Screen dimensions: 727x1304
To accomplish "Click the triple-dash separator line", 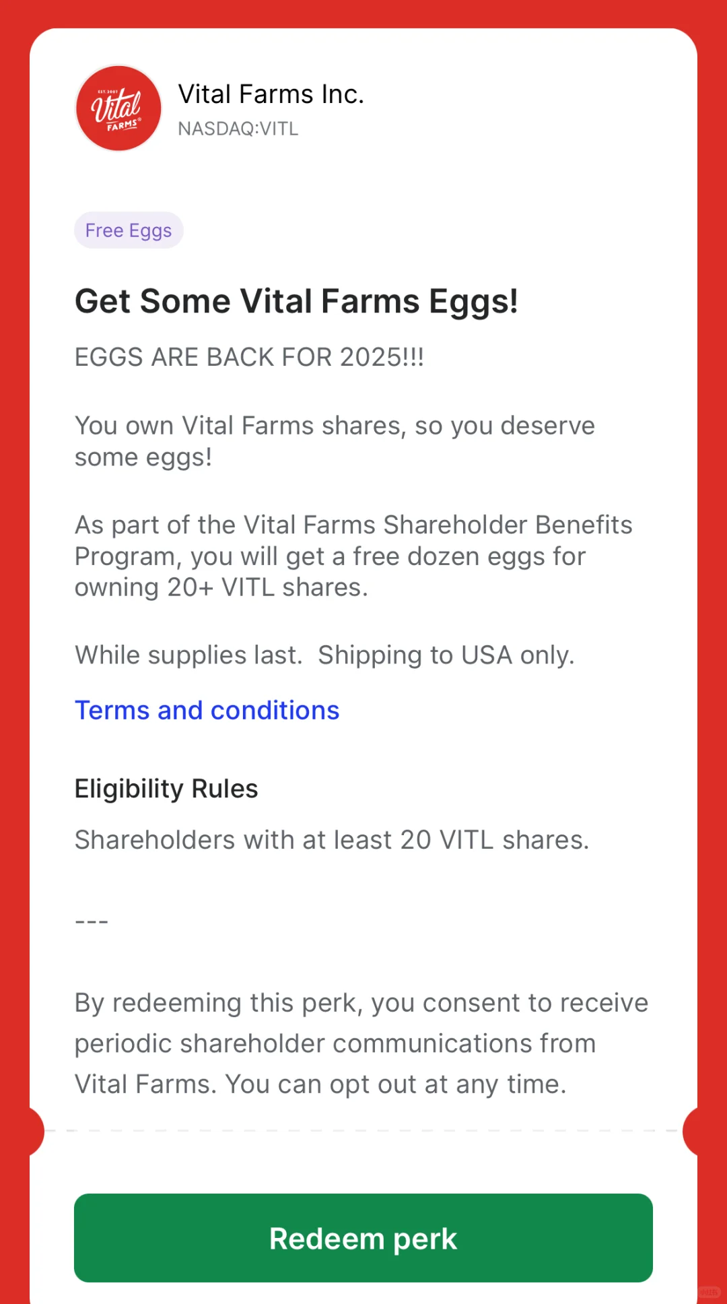I will (x=92, y=921).
